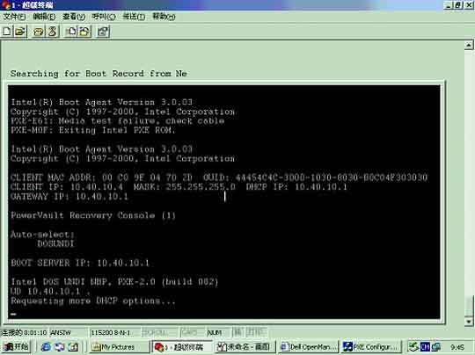Click the network monitor tray icon
Image resolution: width=475 pixels, height=355 pixels.
pos(436,347)
